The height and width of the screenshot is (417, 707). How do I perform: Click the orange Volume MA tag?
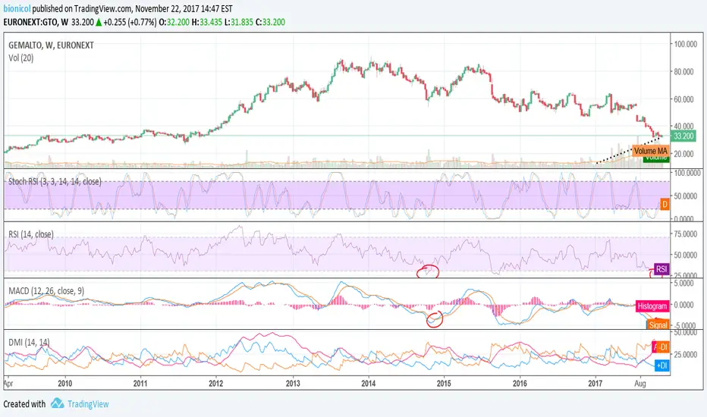(x=650, y=151)
